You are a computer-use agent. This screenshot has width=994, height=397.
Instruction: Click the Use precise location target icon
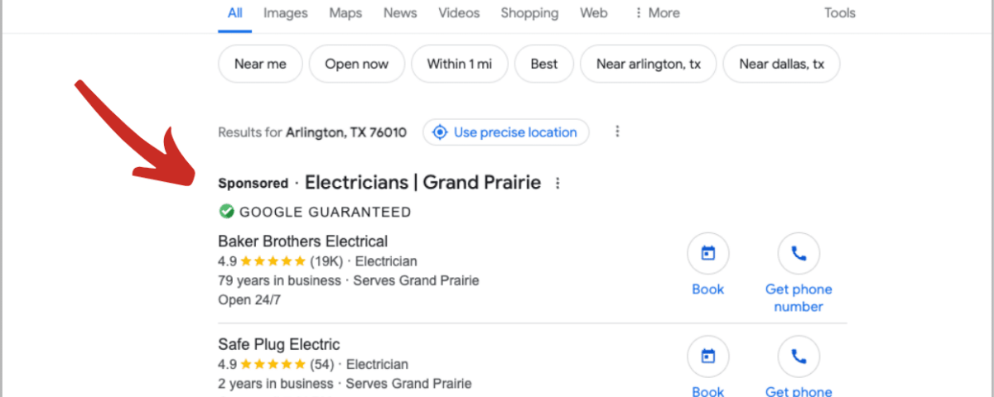click(x=440, y=132)
